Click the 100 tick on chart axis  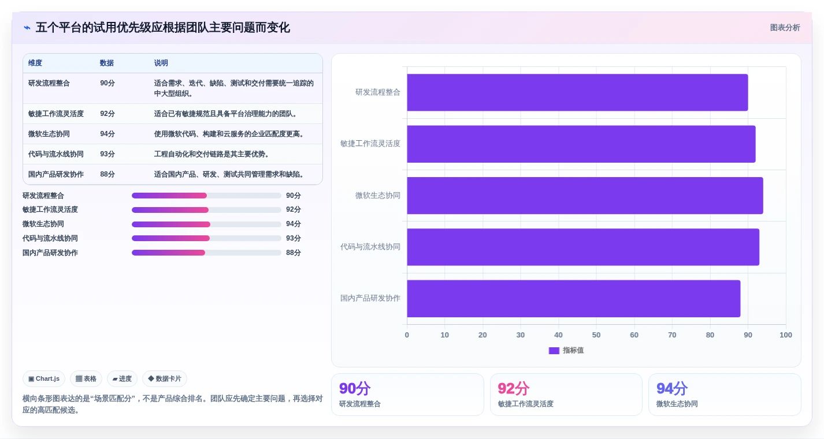(x=786, y=335)
